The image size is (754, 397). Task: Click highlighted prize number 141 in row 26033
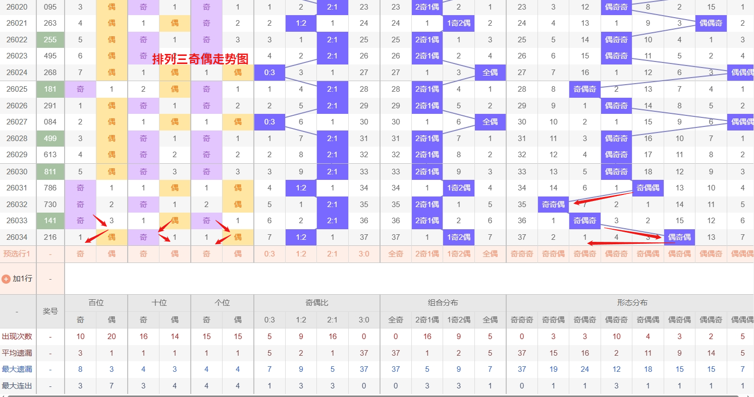coord(50,221)
